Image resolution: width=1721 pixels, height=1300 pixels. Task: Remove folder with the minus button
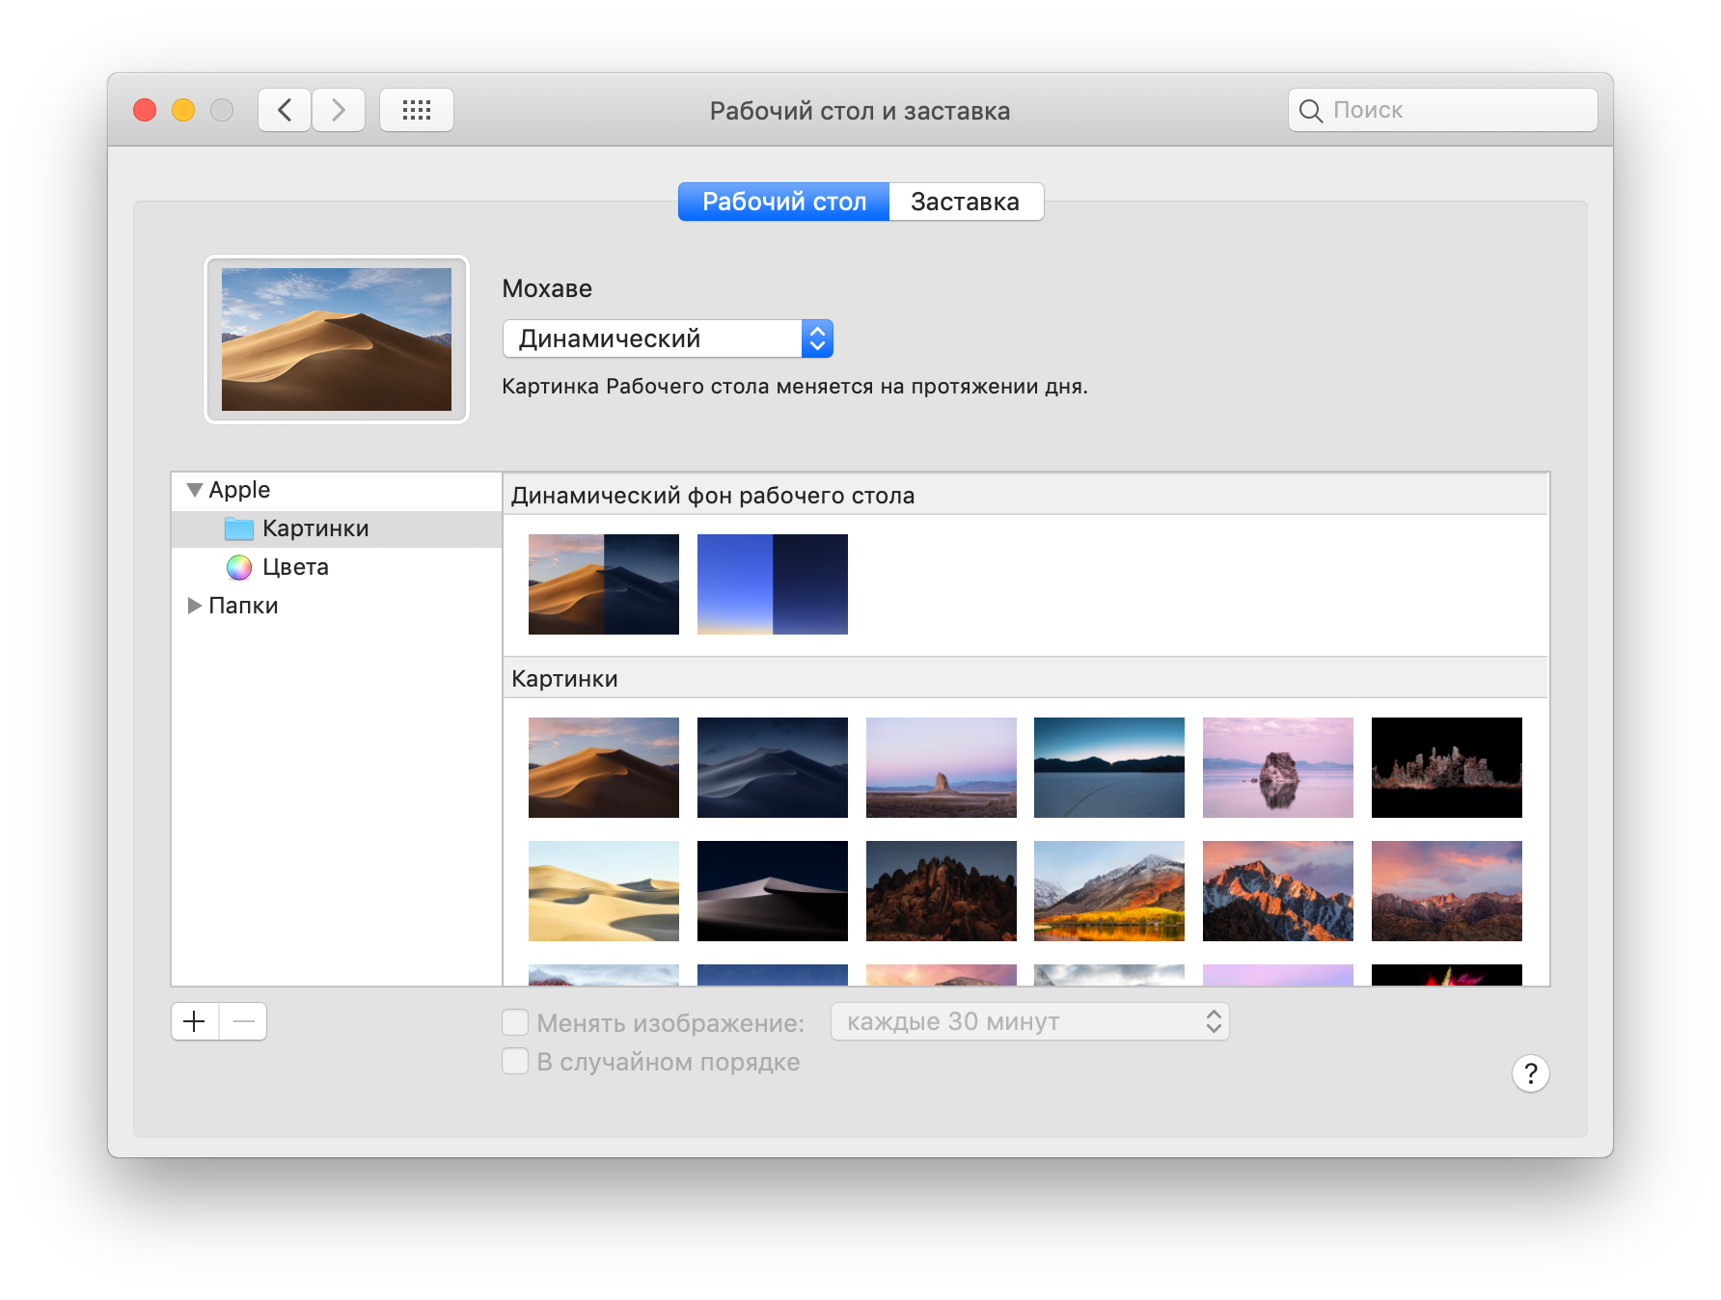tap(243, 1021)
